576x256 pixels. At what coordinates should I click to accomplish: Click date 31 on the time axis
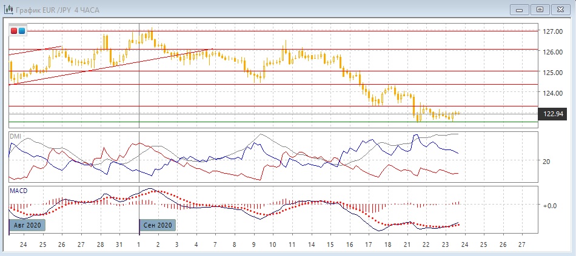coord(119,245)
